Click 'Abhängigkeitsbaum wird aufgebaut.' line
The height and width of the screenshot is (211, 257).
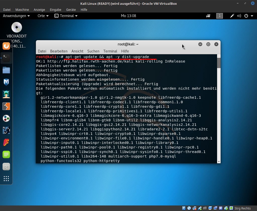click(x=73, y=75)
